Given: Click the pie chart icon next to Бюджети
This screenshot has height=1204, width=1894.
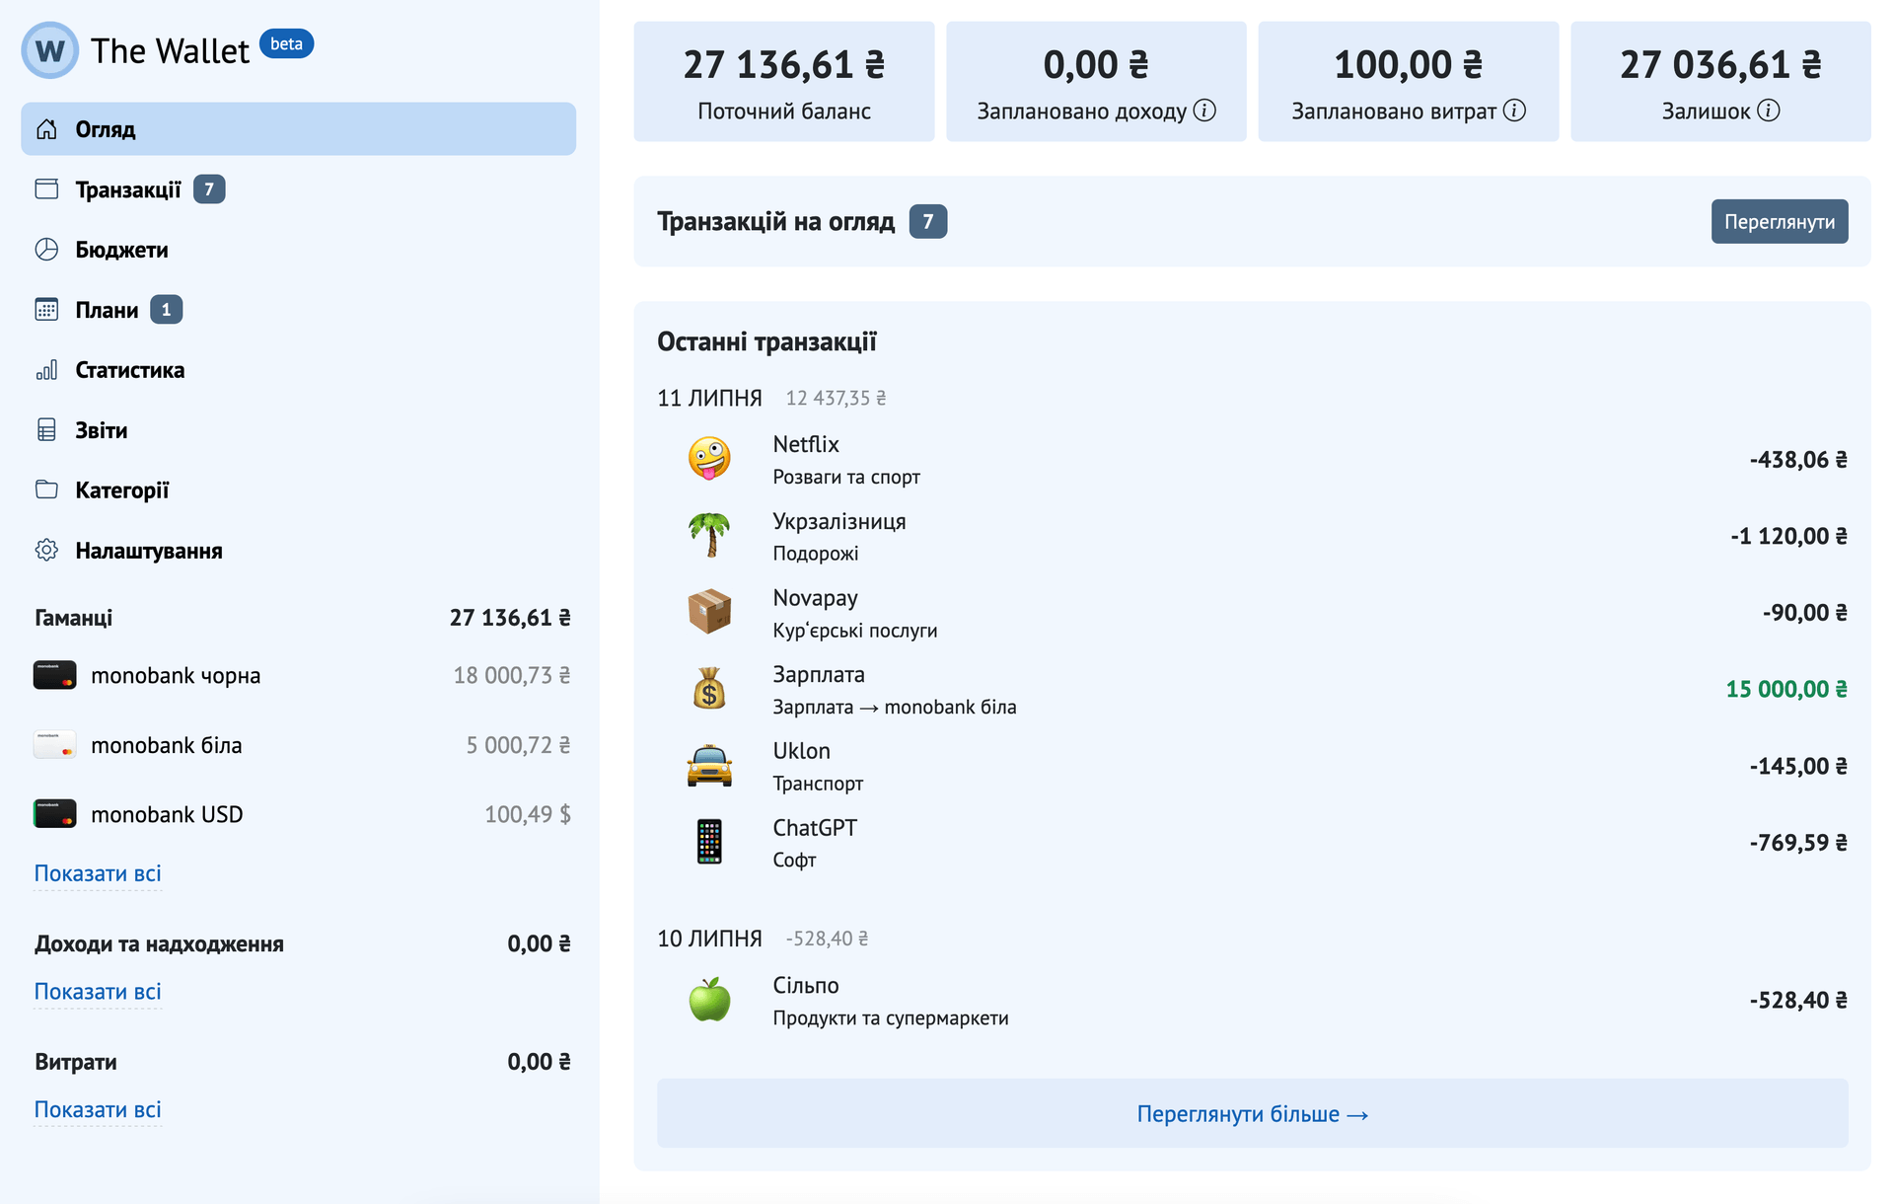Looking at the screenshot, I should point(46,250).
